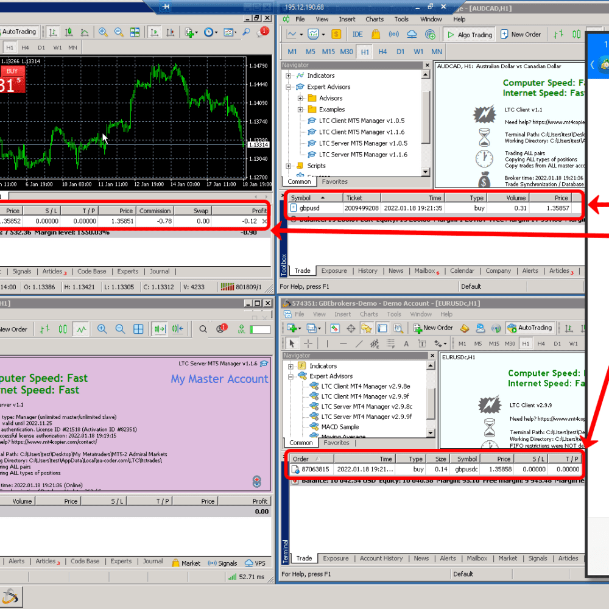
Task: Select text A tool in GBEbrokers MT4 toolbar
Action: coord(406,343)
